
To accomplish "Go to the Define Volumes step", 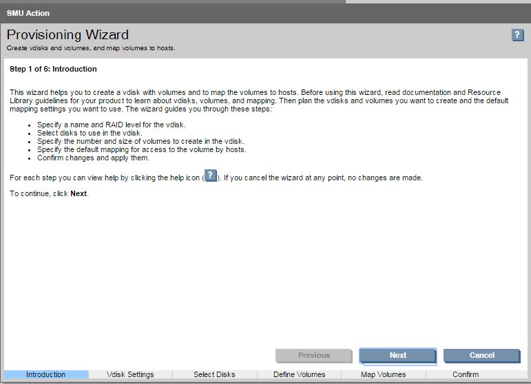I will pyautogui.click(x=299, y=374).
